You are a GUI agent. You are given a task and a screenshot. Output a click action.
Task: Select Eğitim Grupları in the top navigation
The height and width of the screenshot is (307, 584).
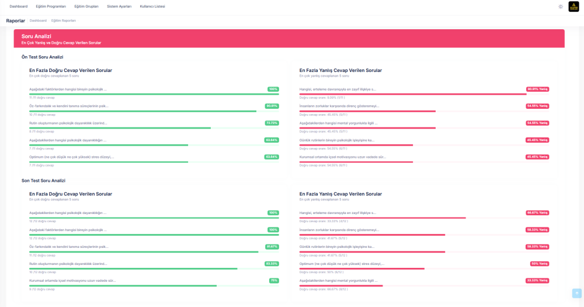(x=86, y=6)
